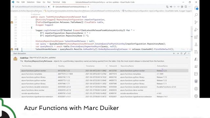The height and width of the screenshot is (118, 210).
Task: Open the Edit menu
Action: [23, 2]
